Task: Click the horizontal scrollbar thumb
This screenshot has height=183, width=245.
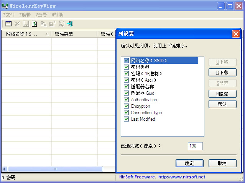Action: point(56,169)
